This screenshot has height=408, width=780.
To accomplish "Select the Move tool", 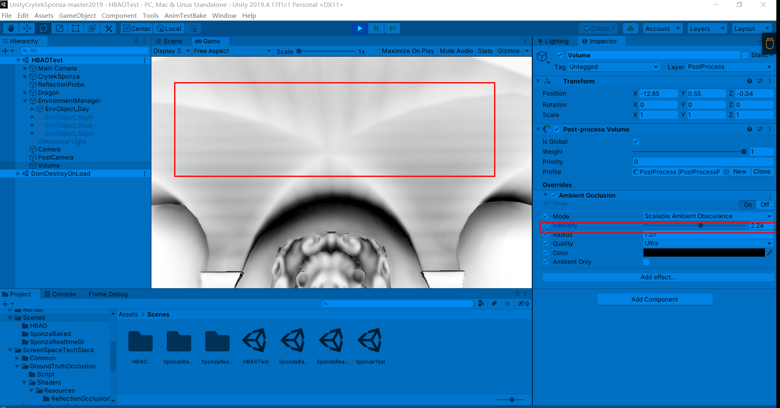I will click(x=27, y=28).
